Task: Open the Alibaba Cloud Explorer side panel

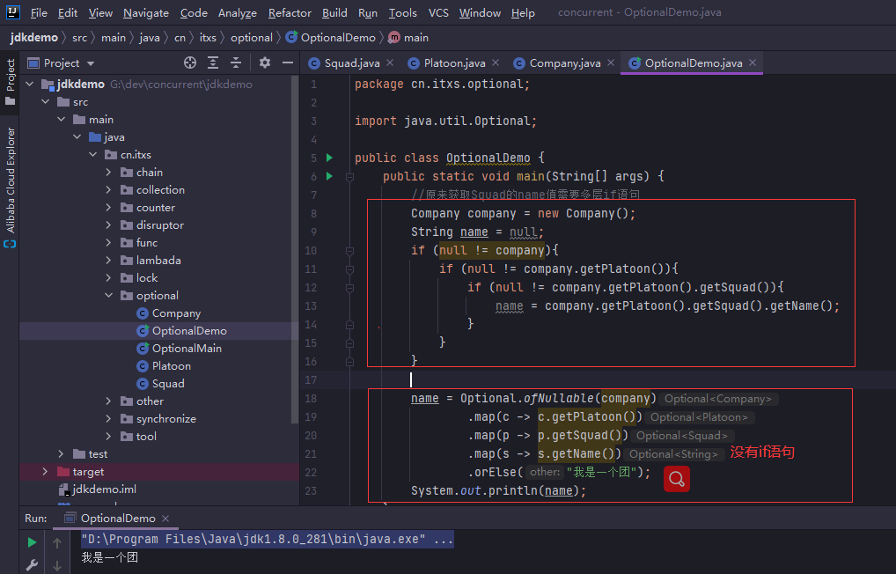Action: pos(10,187)
